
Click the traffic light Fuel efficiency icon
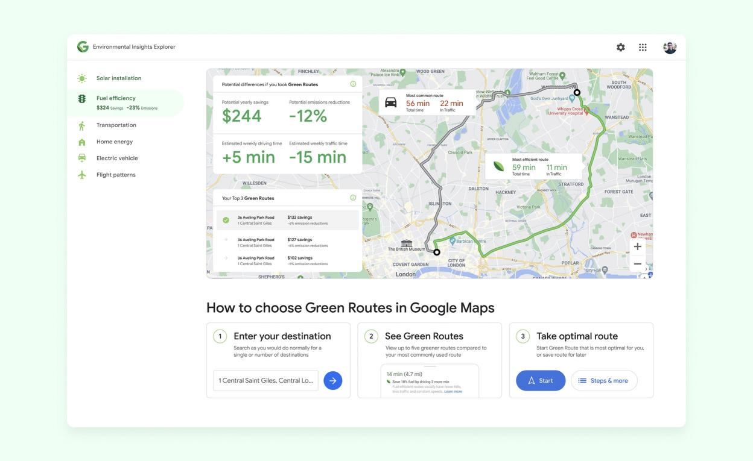pos(82,100)
